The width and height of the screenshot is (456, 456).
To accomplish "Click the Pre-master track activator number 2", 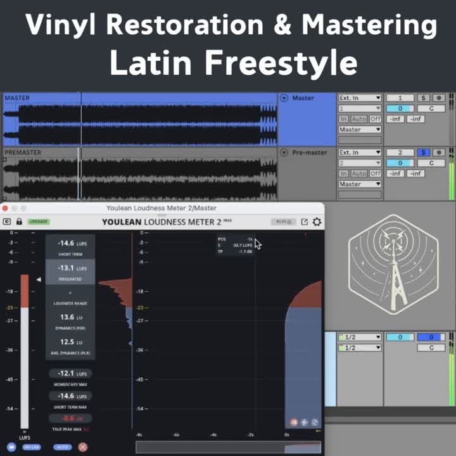I will (400, 153).
